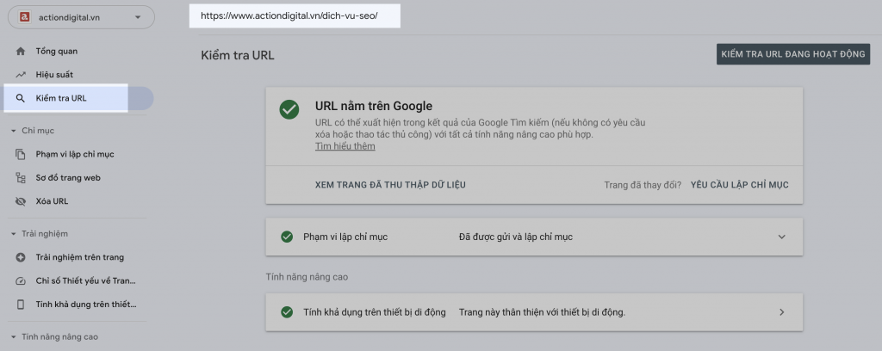Open the Tìm hiểu thêm link

tap(345, 146)
